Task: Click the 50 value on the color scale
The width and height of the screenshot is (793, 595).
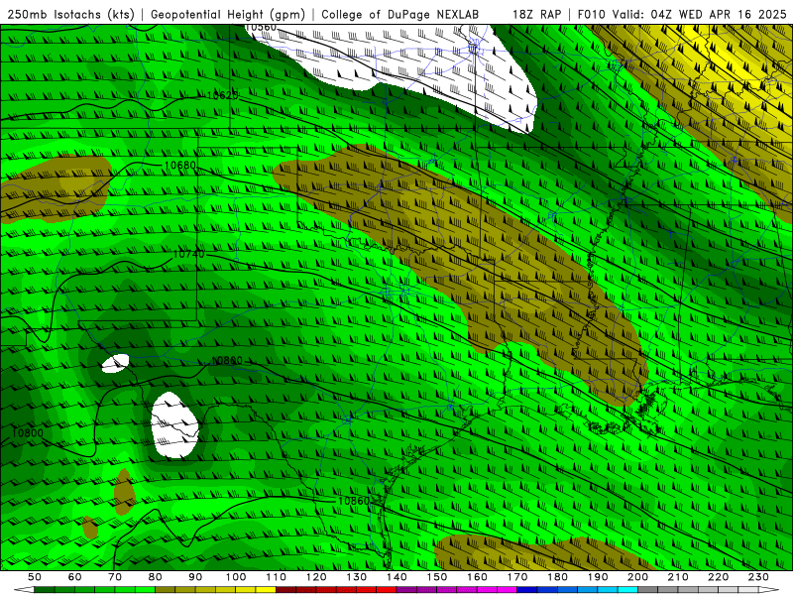Action: (x=35, y=577)
